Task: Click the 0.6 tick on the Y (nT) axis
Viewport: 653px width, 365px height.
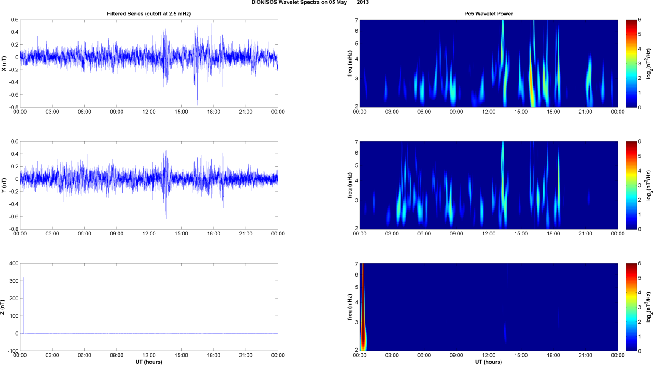Action: tap(15, 142)
